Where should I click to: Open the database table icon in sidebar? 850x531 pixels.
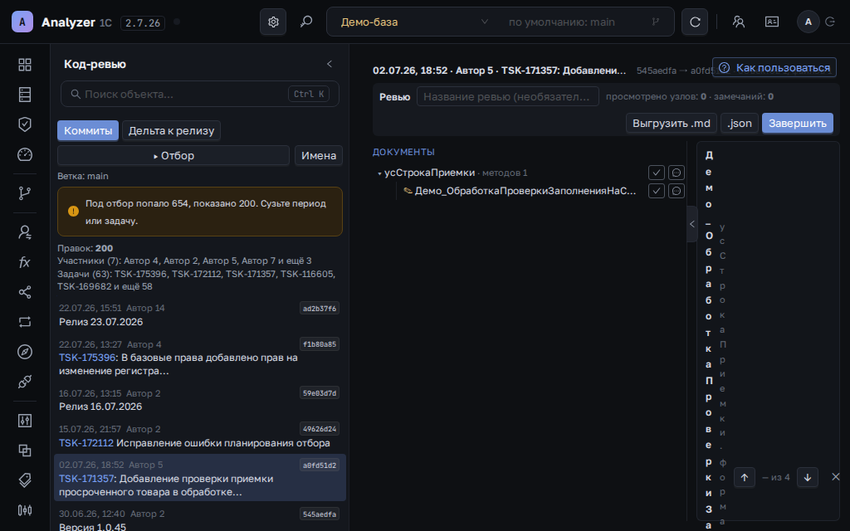[x=25, y=95]
